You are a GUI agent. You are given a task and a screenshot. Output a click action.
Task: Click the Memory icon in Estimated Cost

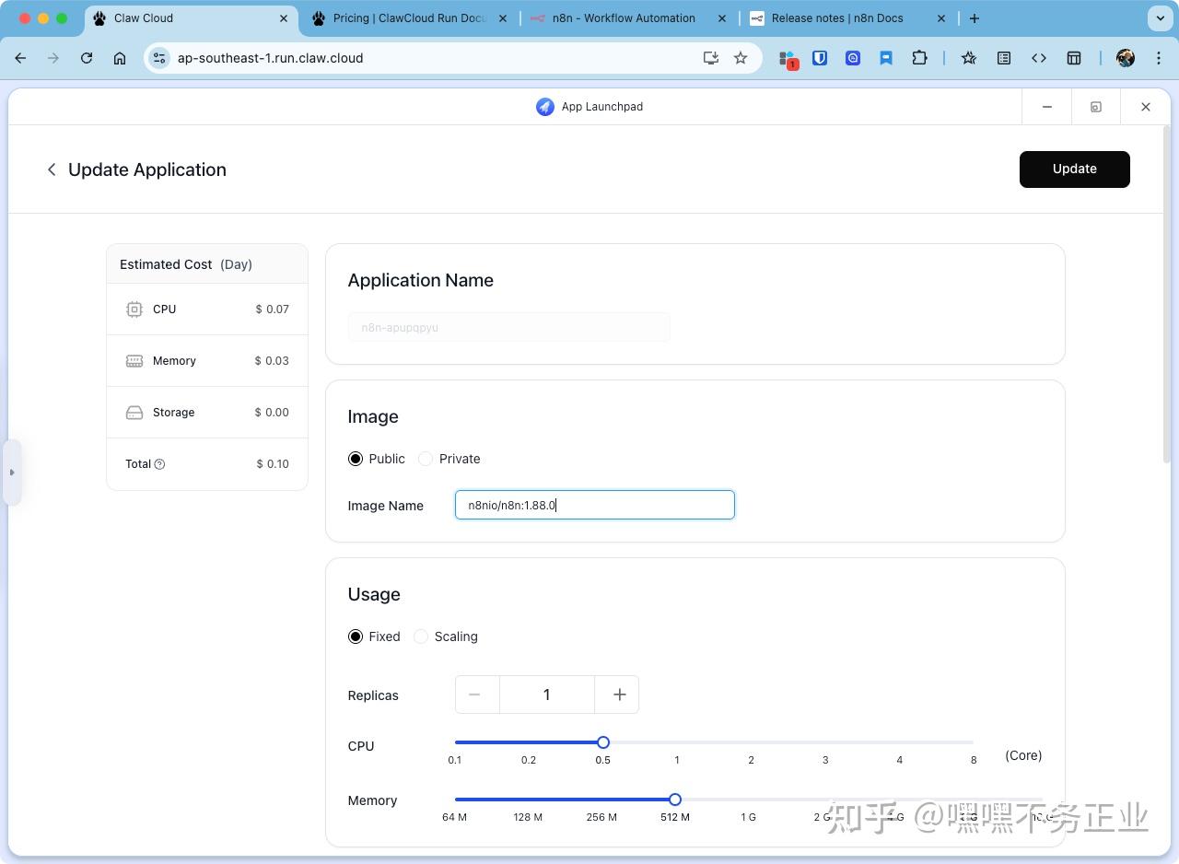(134, 361)
